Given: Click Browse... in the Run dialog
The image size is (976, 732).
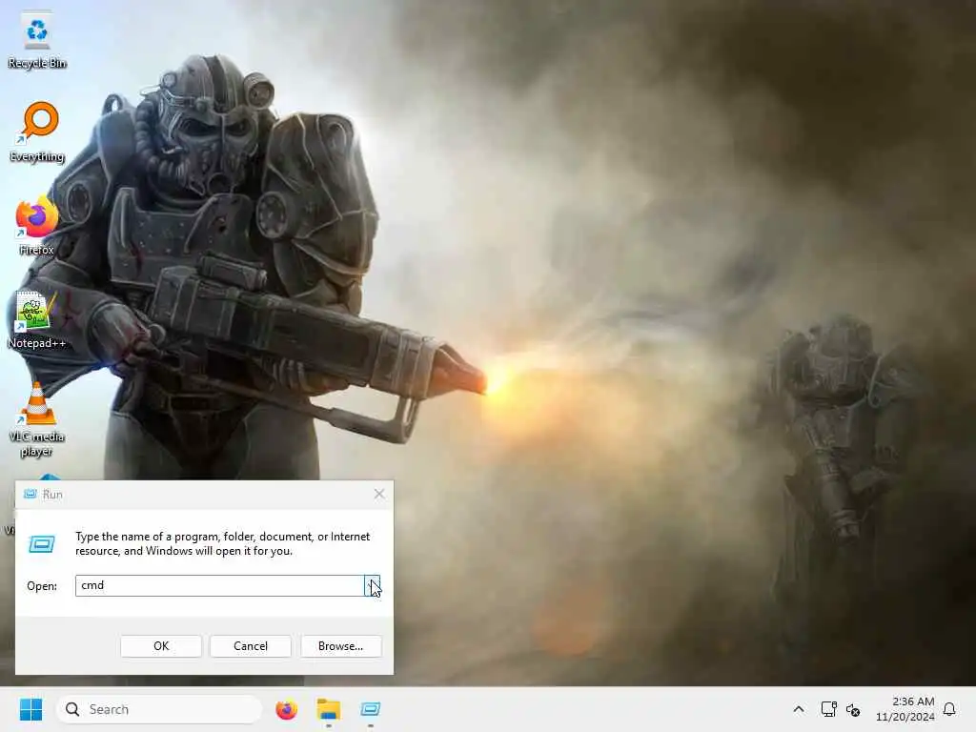Looking at the screenshot, I should click(340, 646).
